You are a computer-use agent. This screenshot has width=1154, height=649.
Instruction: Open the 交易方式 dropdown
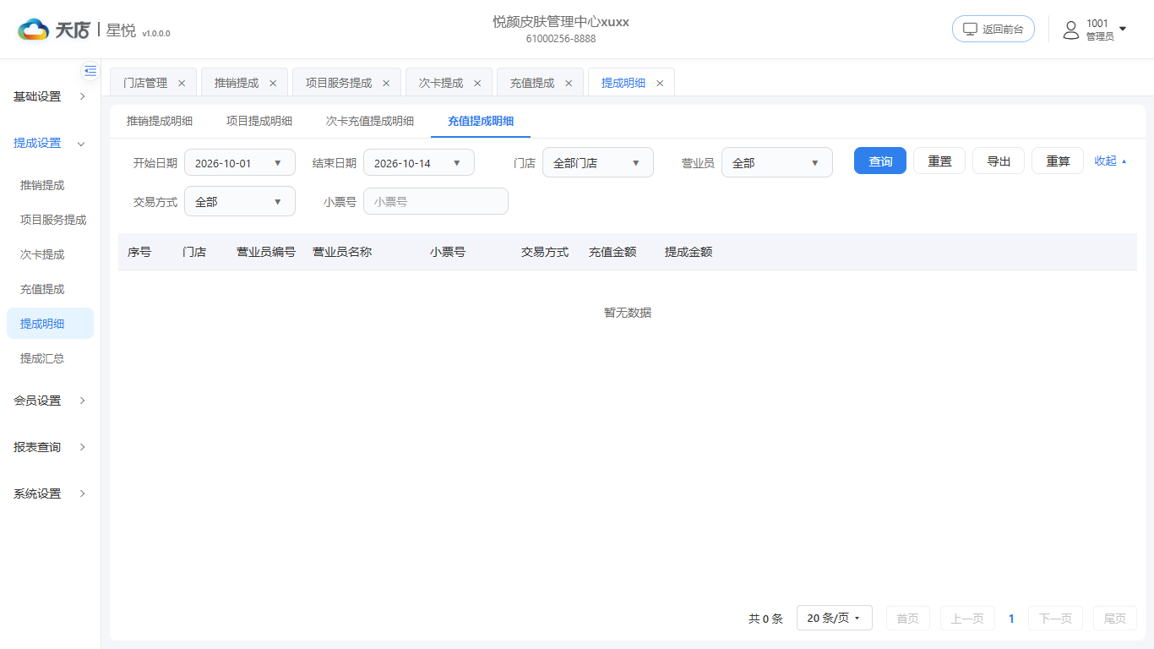click(x=240, y=202)
